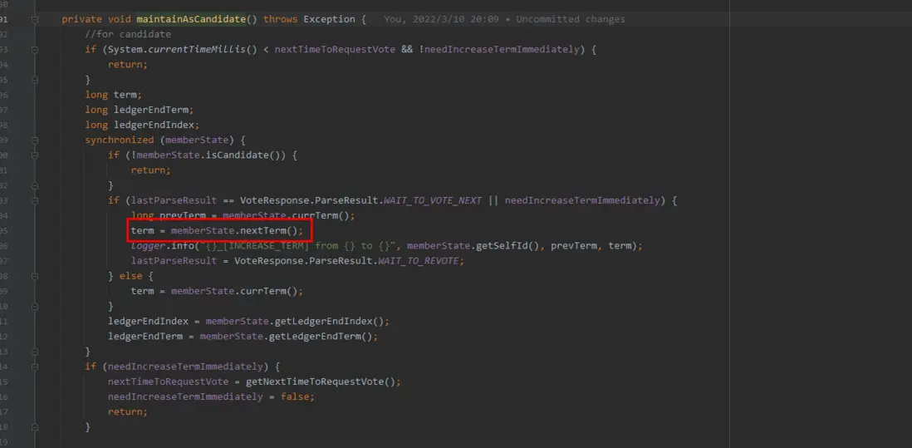Collapse the System.currentTimeMillis if-block fold marker

pyautogui.click(x=35, y=50)
